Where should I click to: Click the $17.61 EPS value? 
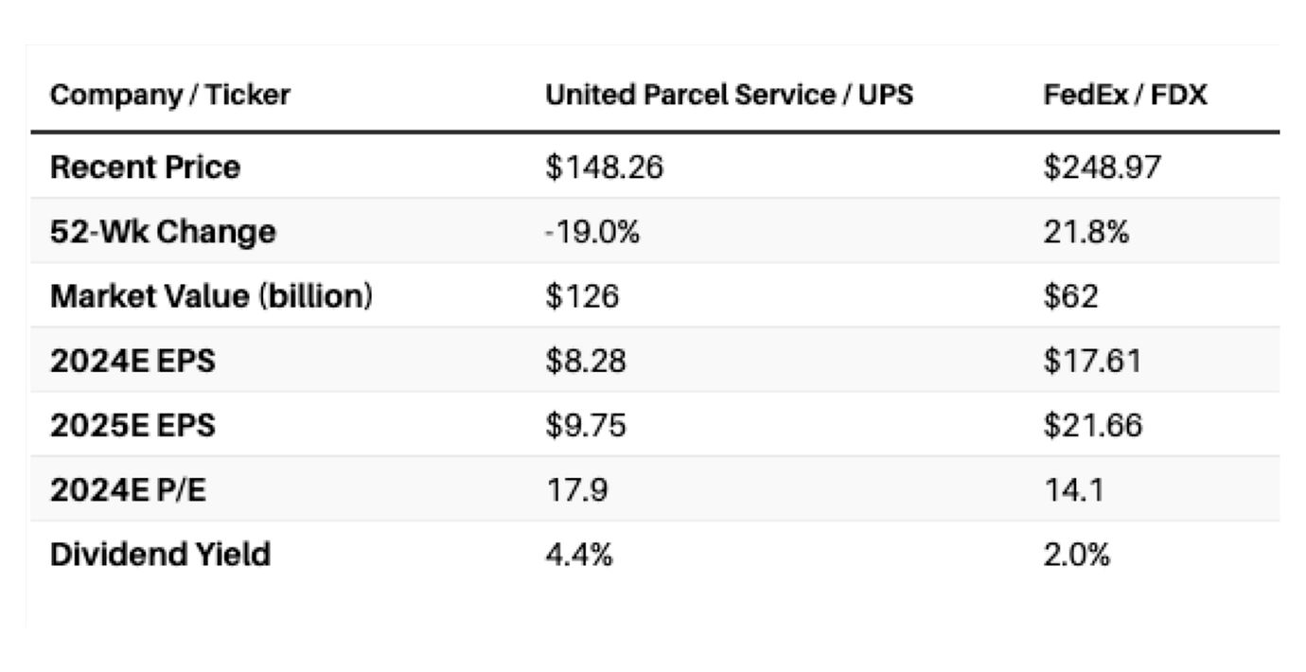pos(1092,361)
